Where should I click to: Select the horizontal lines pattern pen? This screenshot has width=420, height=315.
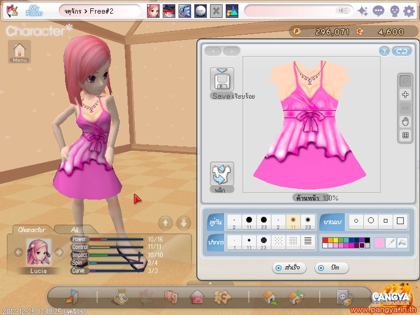click(x=308, y=243)
